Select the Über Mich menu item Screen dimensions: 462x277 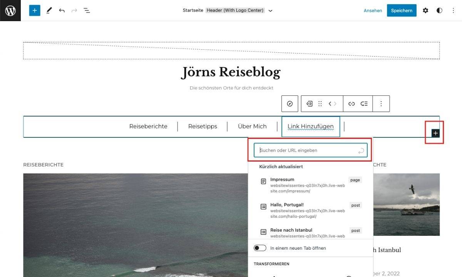pyautogui.click(x=252, y=126)
